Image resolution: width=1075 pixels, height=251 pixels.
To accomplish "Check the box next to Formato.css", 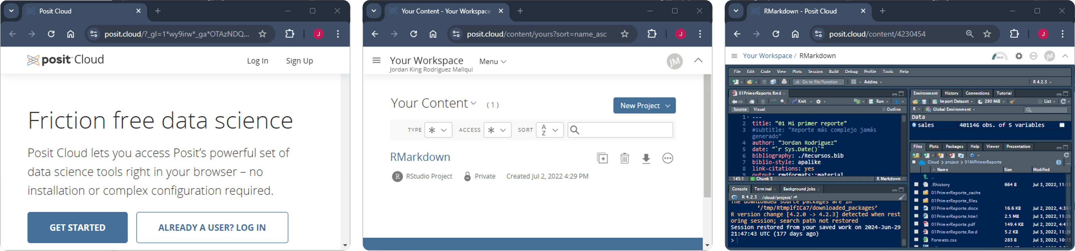I will pos(916,240).
